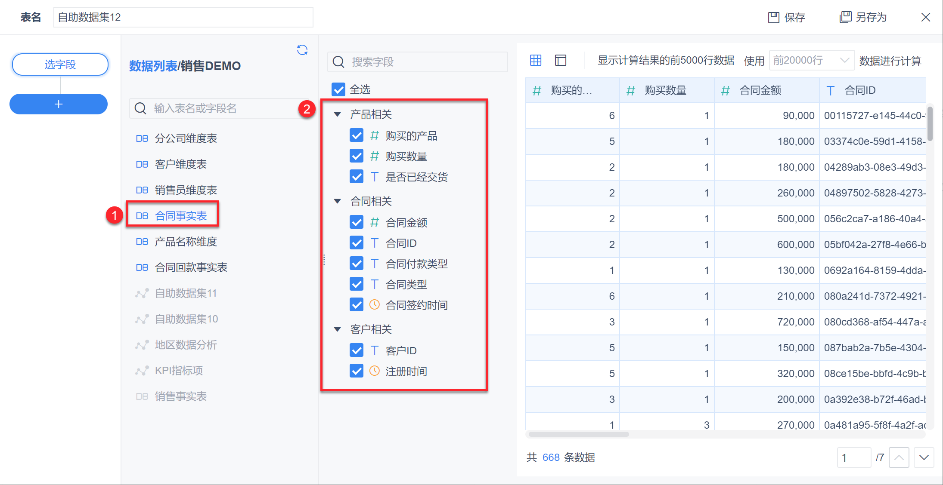Viewport: 943px width, 485px height.
Task: Click the Save disk icon
Action: point(774,17)
